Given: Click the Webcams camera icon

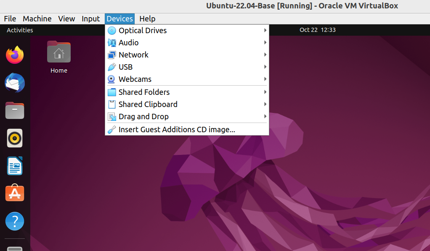Looking at the screenshot, I should click(111, 79).
